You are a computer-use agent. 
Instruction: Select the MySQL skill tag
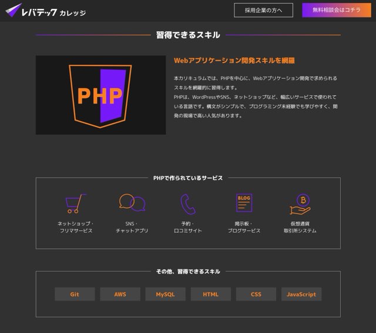click(x=166, y=294)
